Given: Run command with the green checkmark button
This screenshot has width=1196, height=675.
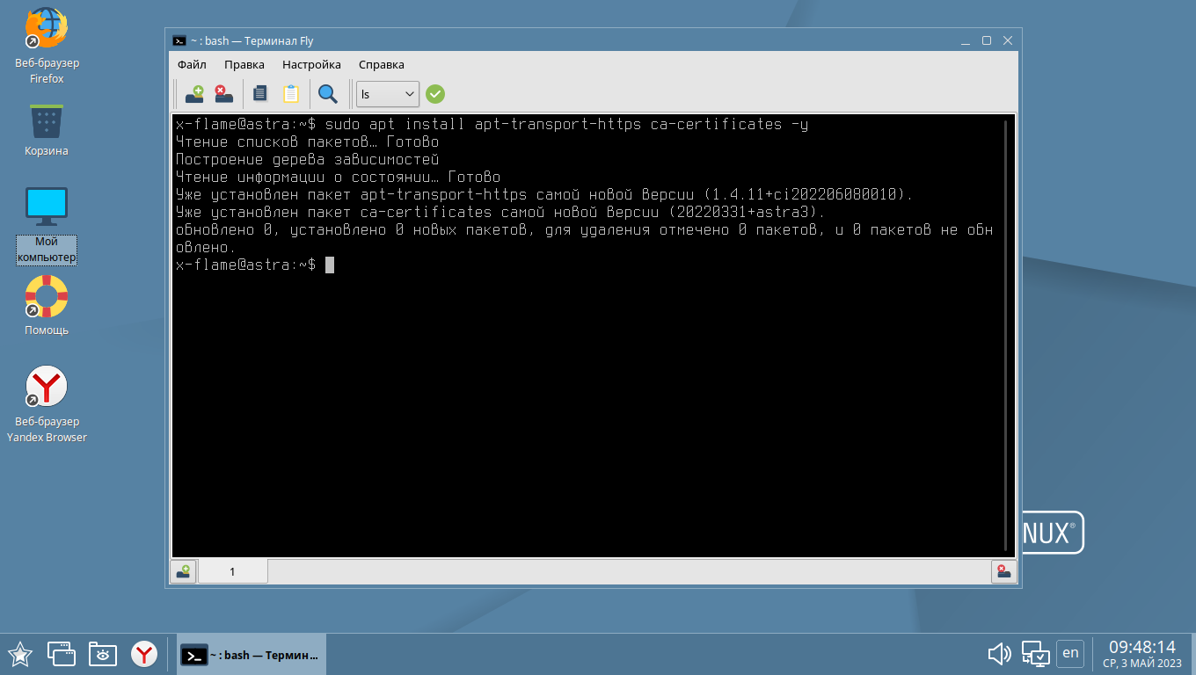Looking at the screenshot, I should [435, 93].
